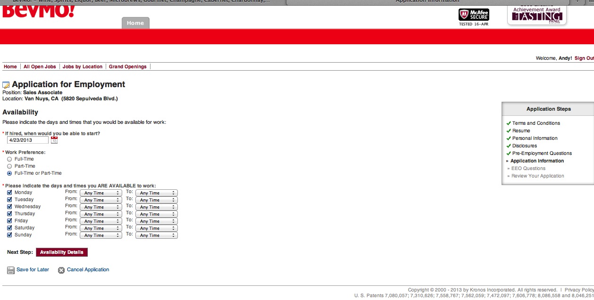Open the Monday From time dropdown
Screen dimensions: 594x300
pyautogui.click(x=101, y=193)
